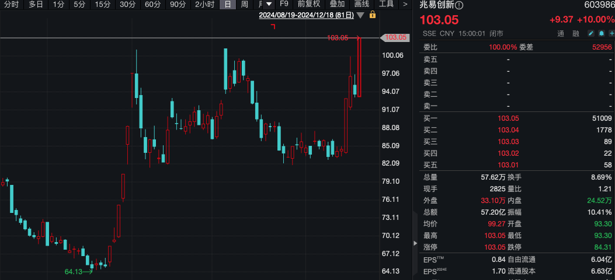Collapse quote panel with side triangle
The width and height of the screenshot is (615, 280).
coord(416,243)
